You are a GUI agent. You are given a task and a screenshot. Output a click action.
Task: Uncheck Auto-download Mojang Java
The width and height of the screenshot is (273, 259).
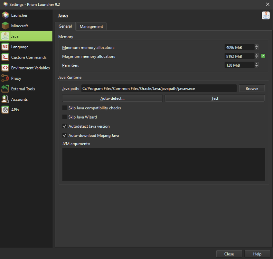(64, 135)
